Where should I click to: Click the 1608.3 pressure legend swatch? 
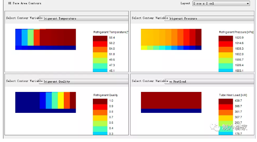(x=226, y=50)
